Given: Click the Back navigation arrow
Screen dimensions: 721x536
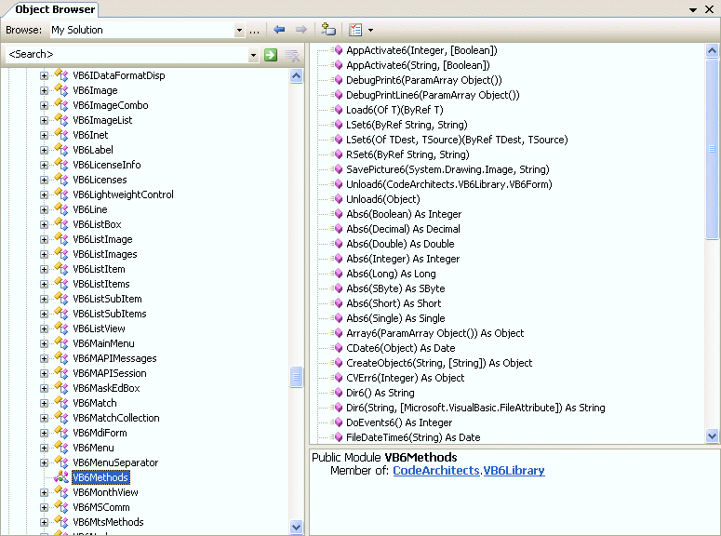Looking at the screenshot, I should click(279, 30).
